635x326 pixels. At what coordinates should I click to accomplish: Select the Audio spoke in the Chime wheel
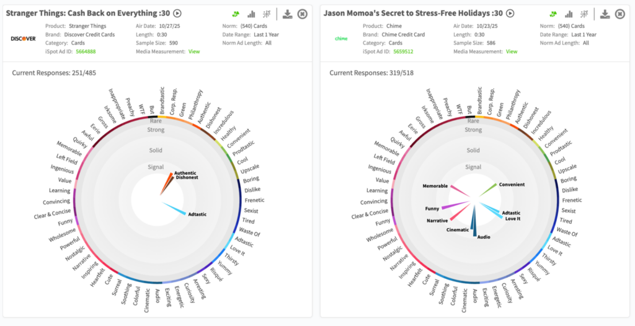475,223
